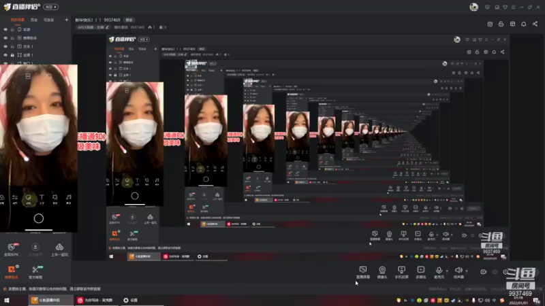Screen dimensions: 545x306
Task: Click the 中 input method tray indicator
Action: [x=494, y=301]
